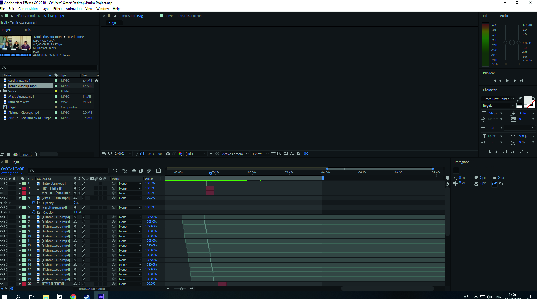The image size is (537, 299).
Task: Open 1 View layout dropdown
Action: pyautogui.click(x=260, y=154)
